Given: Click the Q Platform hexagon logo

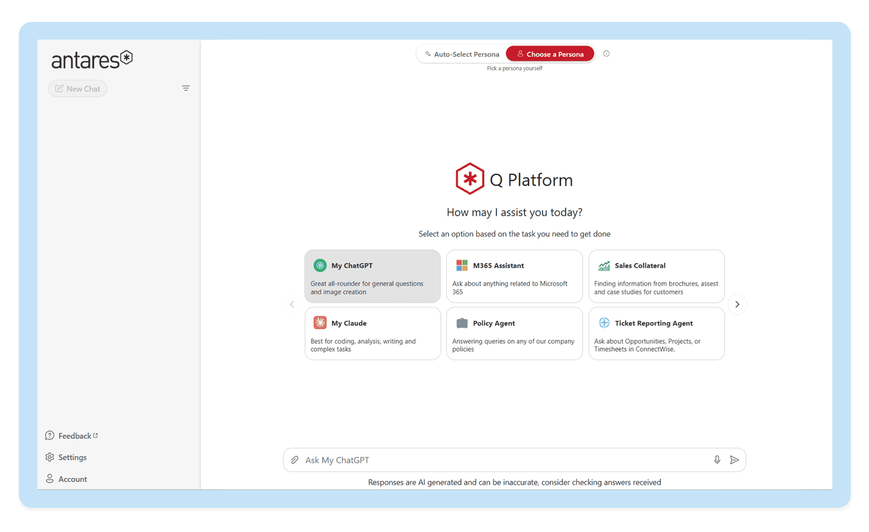Looking at the screenshot, I should click(470, 179).
